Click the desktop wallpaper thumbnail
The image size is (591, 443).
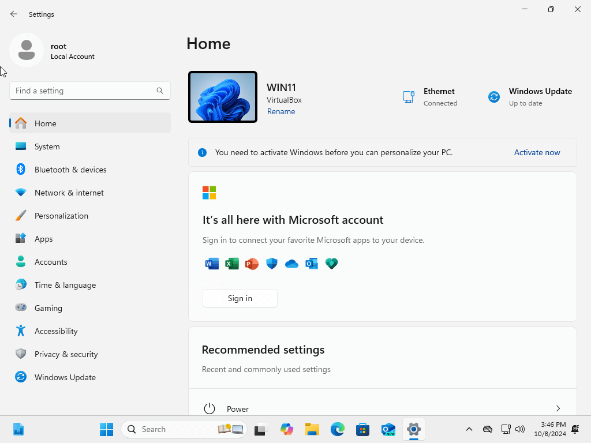click(x=223, y=97)
